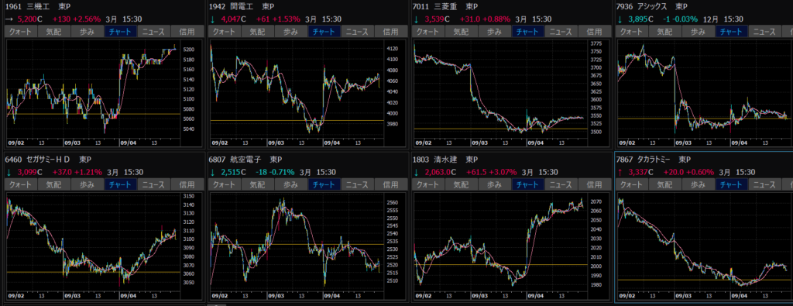The width and height of the screenshot is (793, 306).
Task: Select チャート tab in セガサミーHD panel
Action: 121,184
